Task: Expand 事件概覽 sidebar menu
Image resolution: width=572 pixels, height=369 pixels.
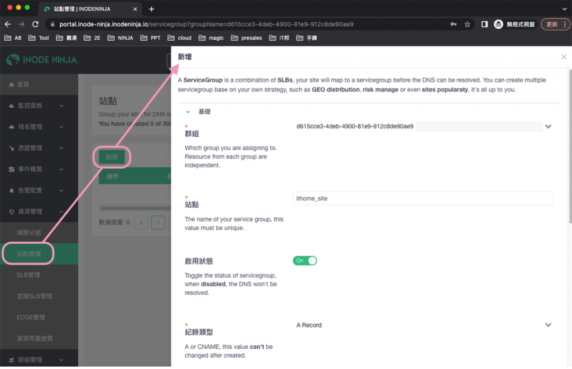Action: coord(39,169)
